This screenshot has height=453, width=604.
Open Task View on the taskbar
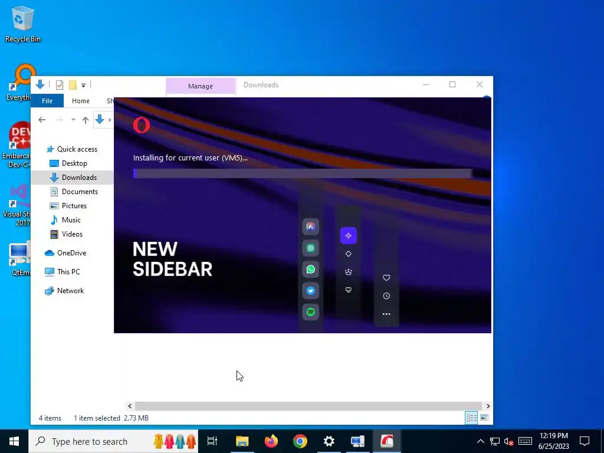[212, 441]
